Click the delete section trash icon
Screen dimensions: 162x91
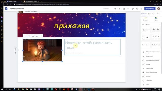coord(15,53)
